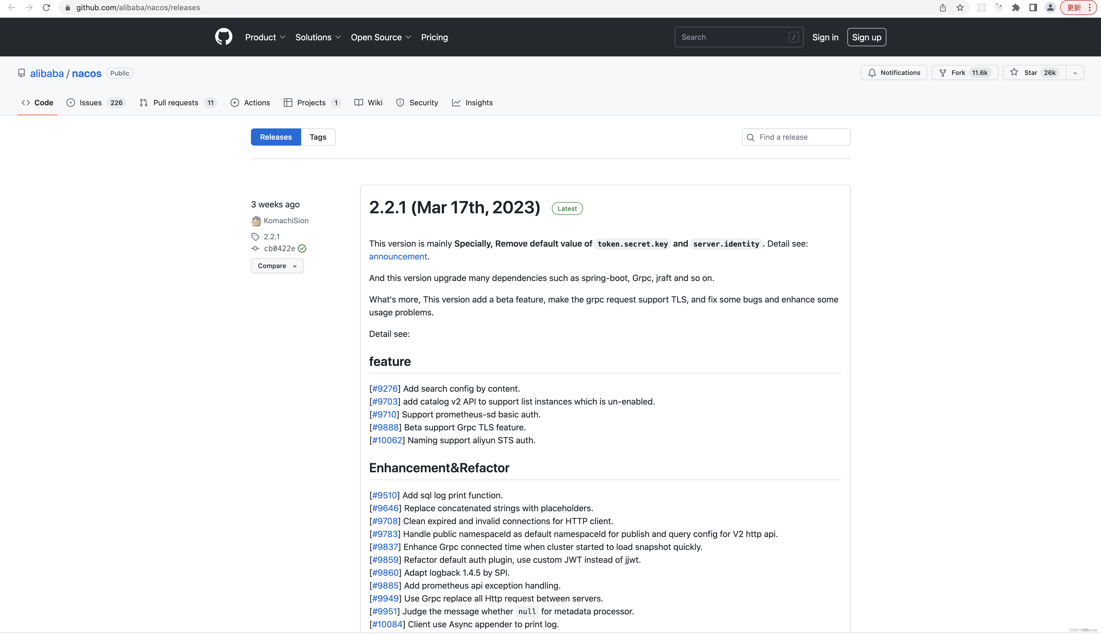Image resolution: width=1101 pixels, height=634 pixels.
Task: Turn on repository Notifications
Action: tap(894, 73)
